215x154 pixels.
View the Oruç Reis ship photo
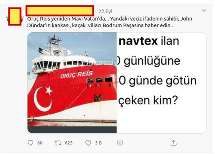pos(72,83)
